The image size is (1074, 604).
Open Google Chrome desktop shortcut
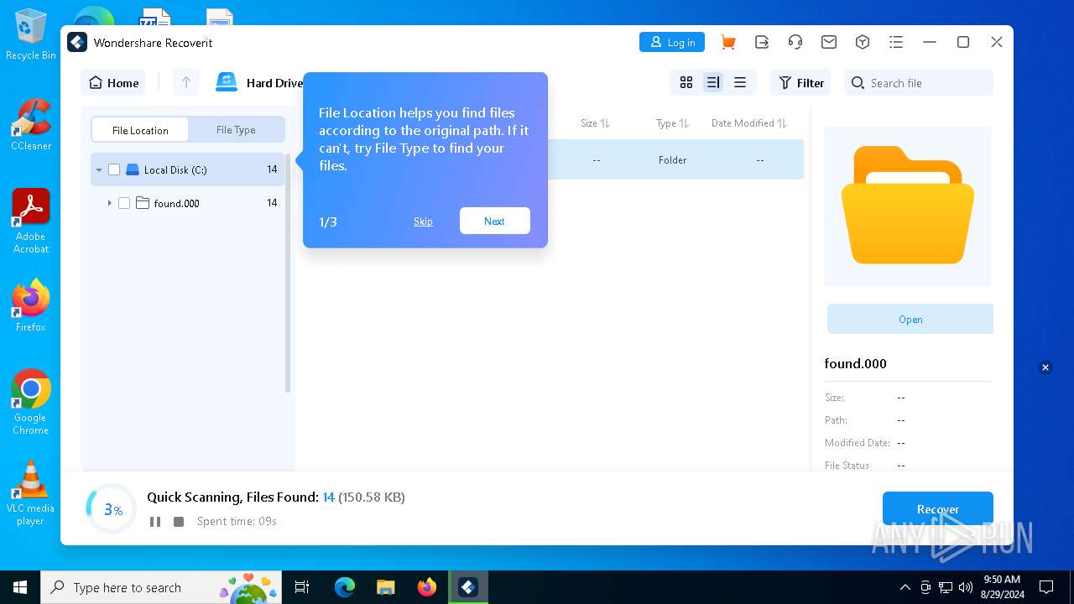pos(30,403)
